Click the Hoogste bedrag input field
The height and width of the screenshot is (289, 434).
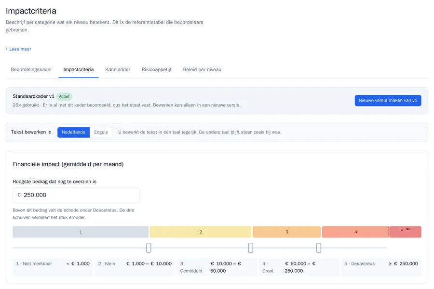point(76,195)
